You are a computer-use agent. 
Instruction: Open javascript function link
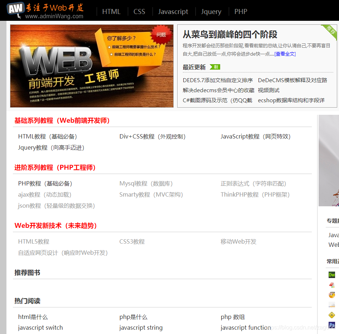pyautogui.click(x=246, y=328)
